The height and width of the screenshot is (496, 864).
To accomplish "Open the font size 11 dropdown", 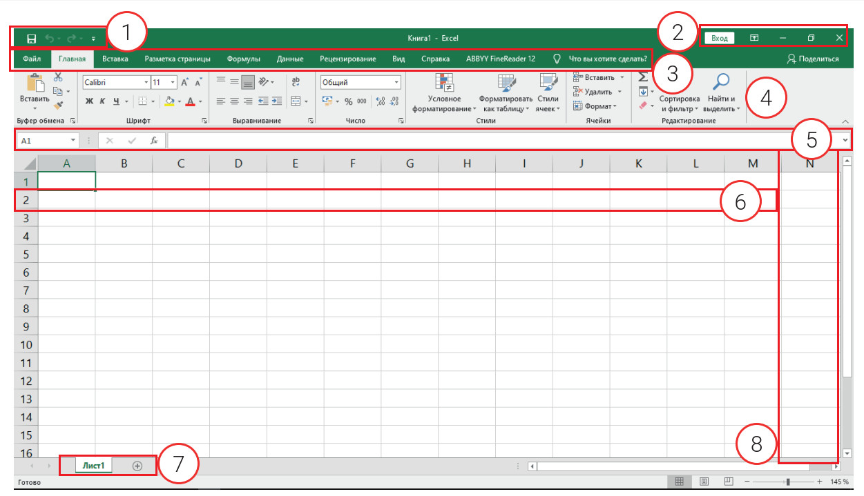I will tap(173, 82).
